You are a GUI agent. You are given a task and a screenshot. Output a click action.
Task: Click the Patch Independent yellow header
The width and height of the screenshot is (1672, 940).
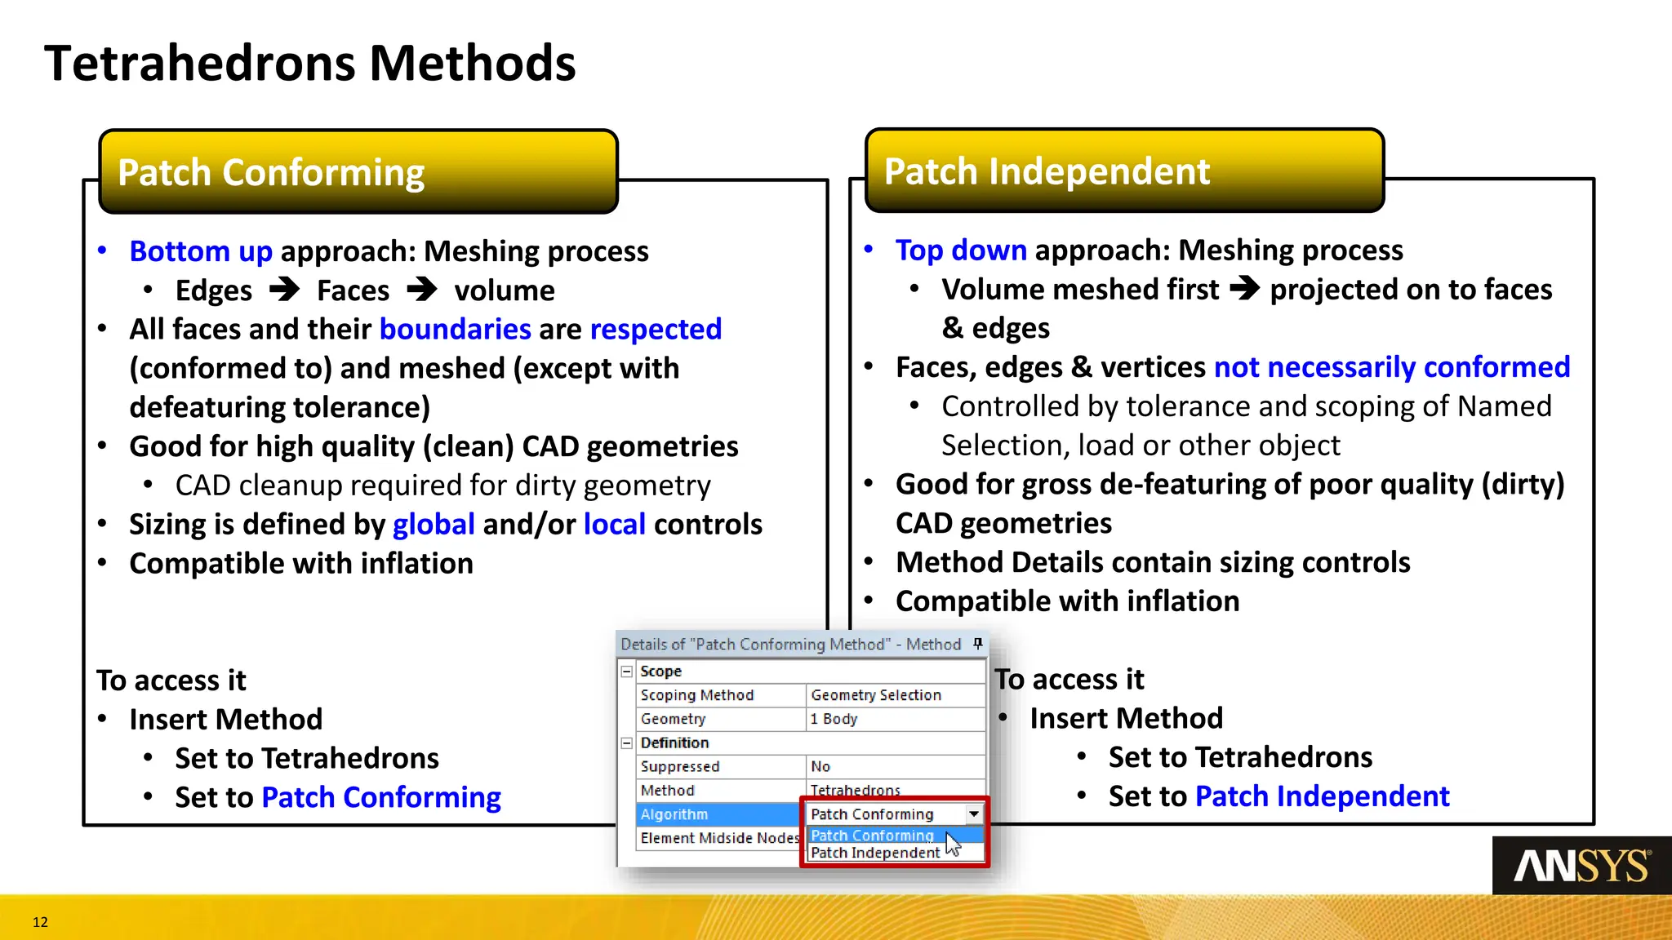1124,171
